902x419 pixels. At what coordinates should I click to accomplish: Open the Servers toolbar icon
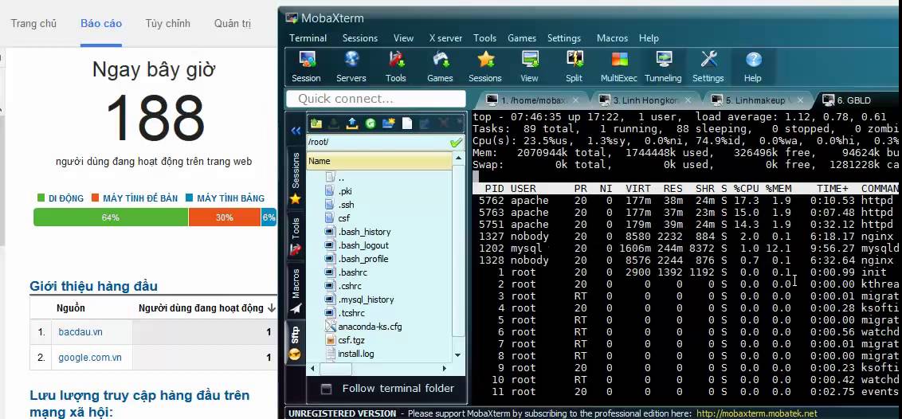(351, 67)
